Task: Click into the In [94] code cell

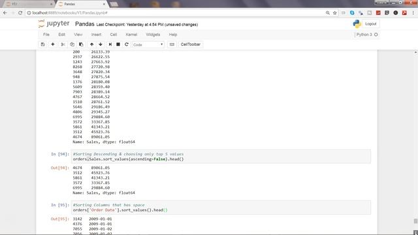Action: (x=221, y=157)
